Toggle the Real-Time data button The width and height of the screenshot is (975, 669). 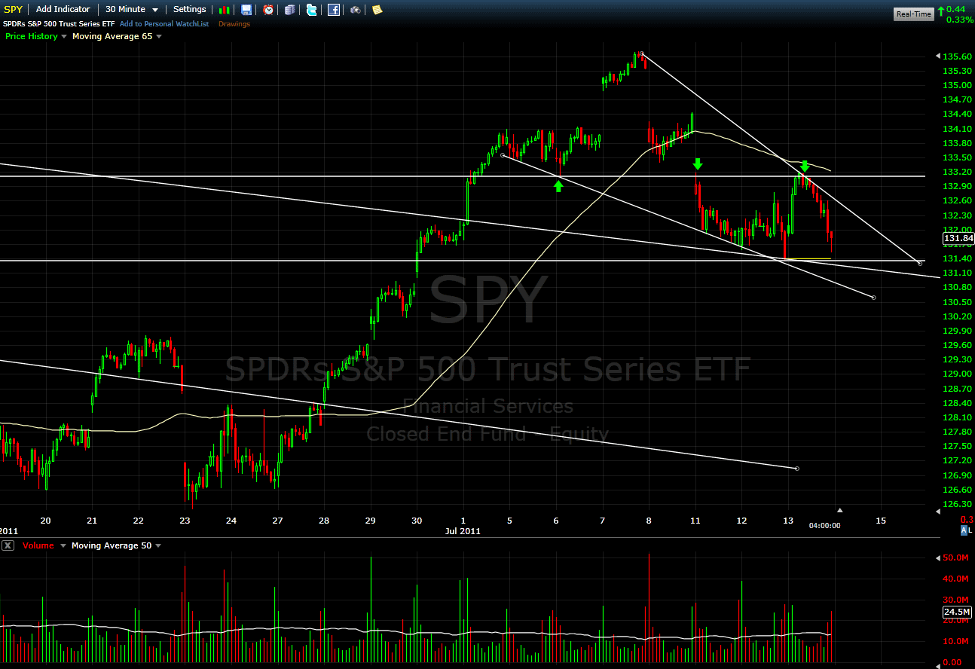913,14
